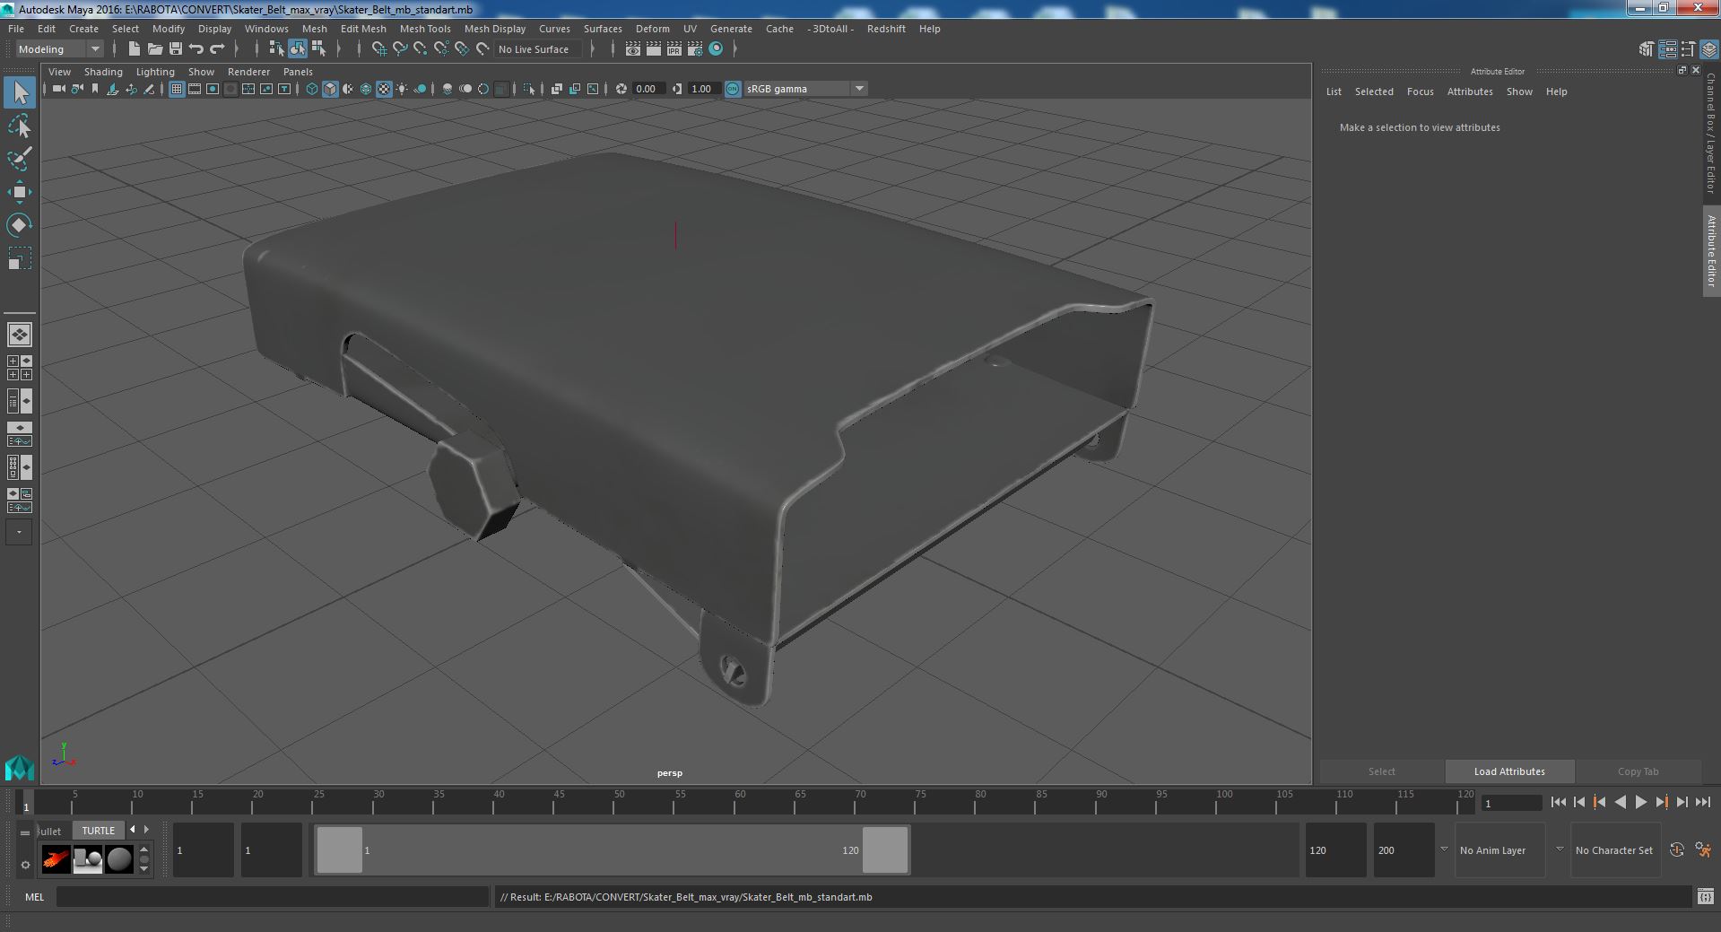Activate the Move tool
The width and height of the screenshot is (1721, 932).
point(19,192)
